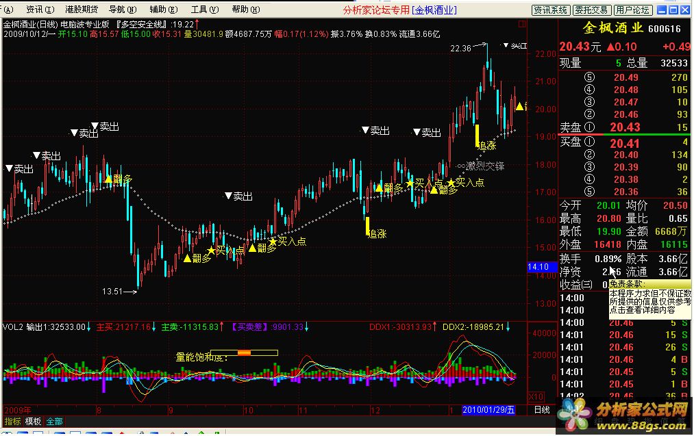
Task: Click the month 11 label on time axis
Action: tap(302, 410)
